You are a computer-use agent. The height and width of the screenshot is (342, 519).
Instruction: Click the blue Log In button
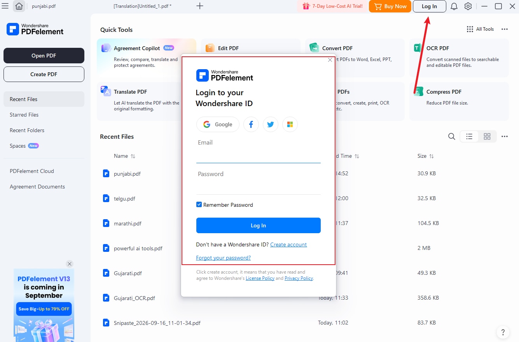tap(259, 225)
